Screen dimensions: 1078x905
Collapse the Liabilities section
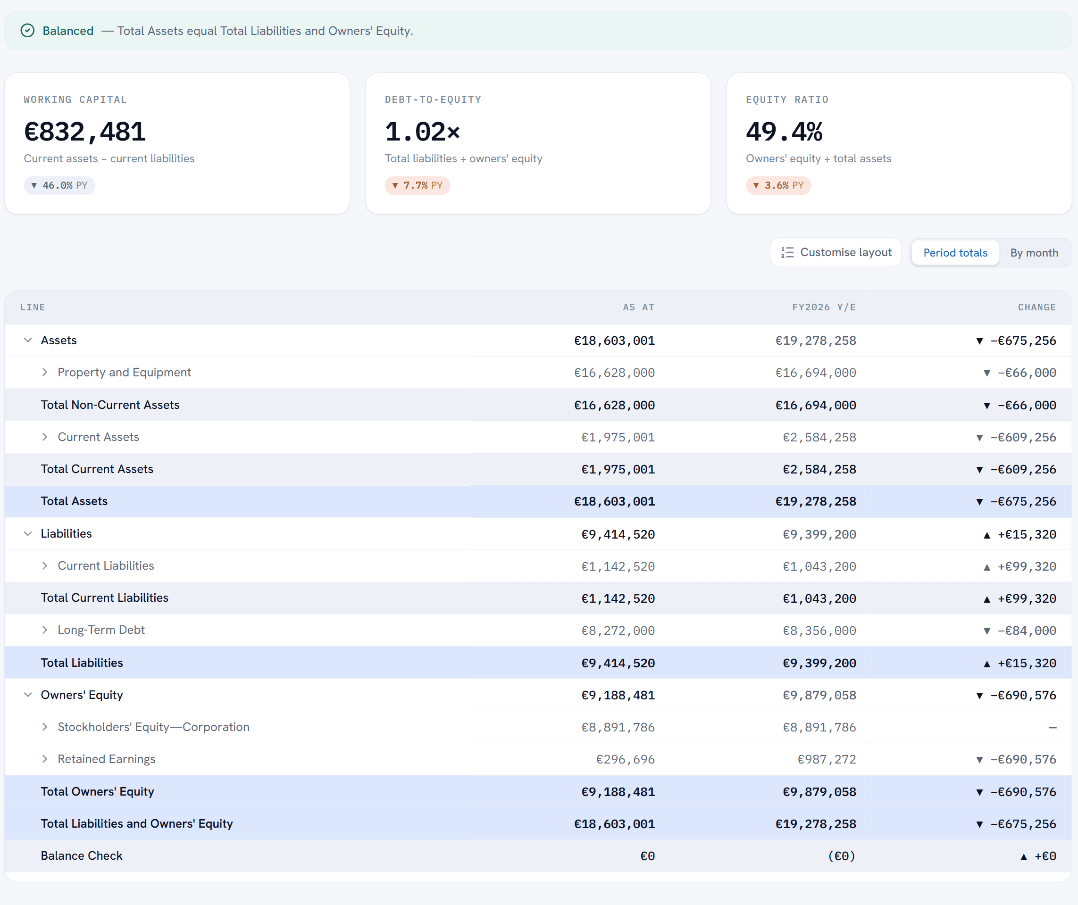(28, 533)
